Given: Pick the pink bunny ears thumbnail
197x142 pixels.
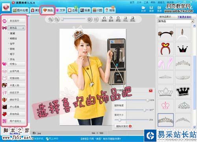Looking at the screenshot, I should pyautogui.click(x=165, y=63).
